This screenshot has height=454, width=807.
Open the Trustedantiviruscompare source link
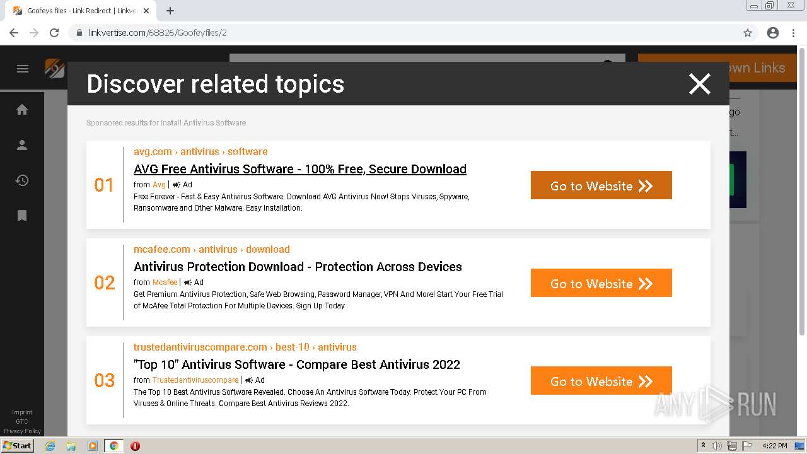point(195,380)
